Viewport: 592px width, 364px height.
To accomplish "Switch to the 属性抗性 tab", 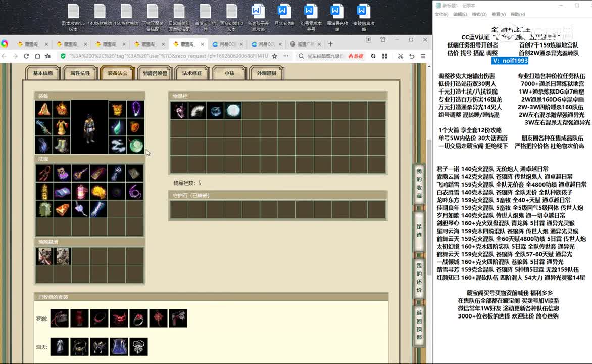I will (80, 73).
